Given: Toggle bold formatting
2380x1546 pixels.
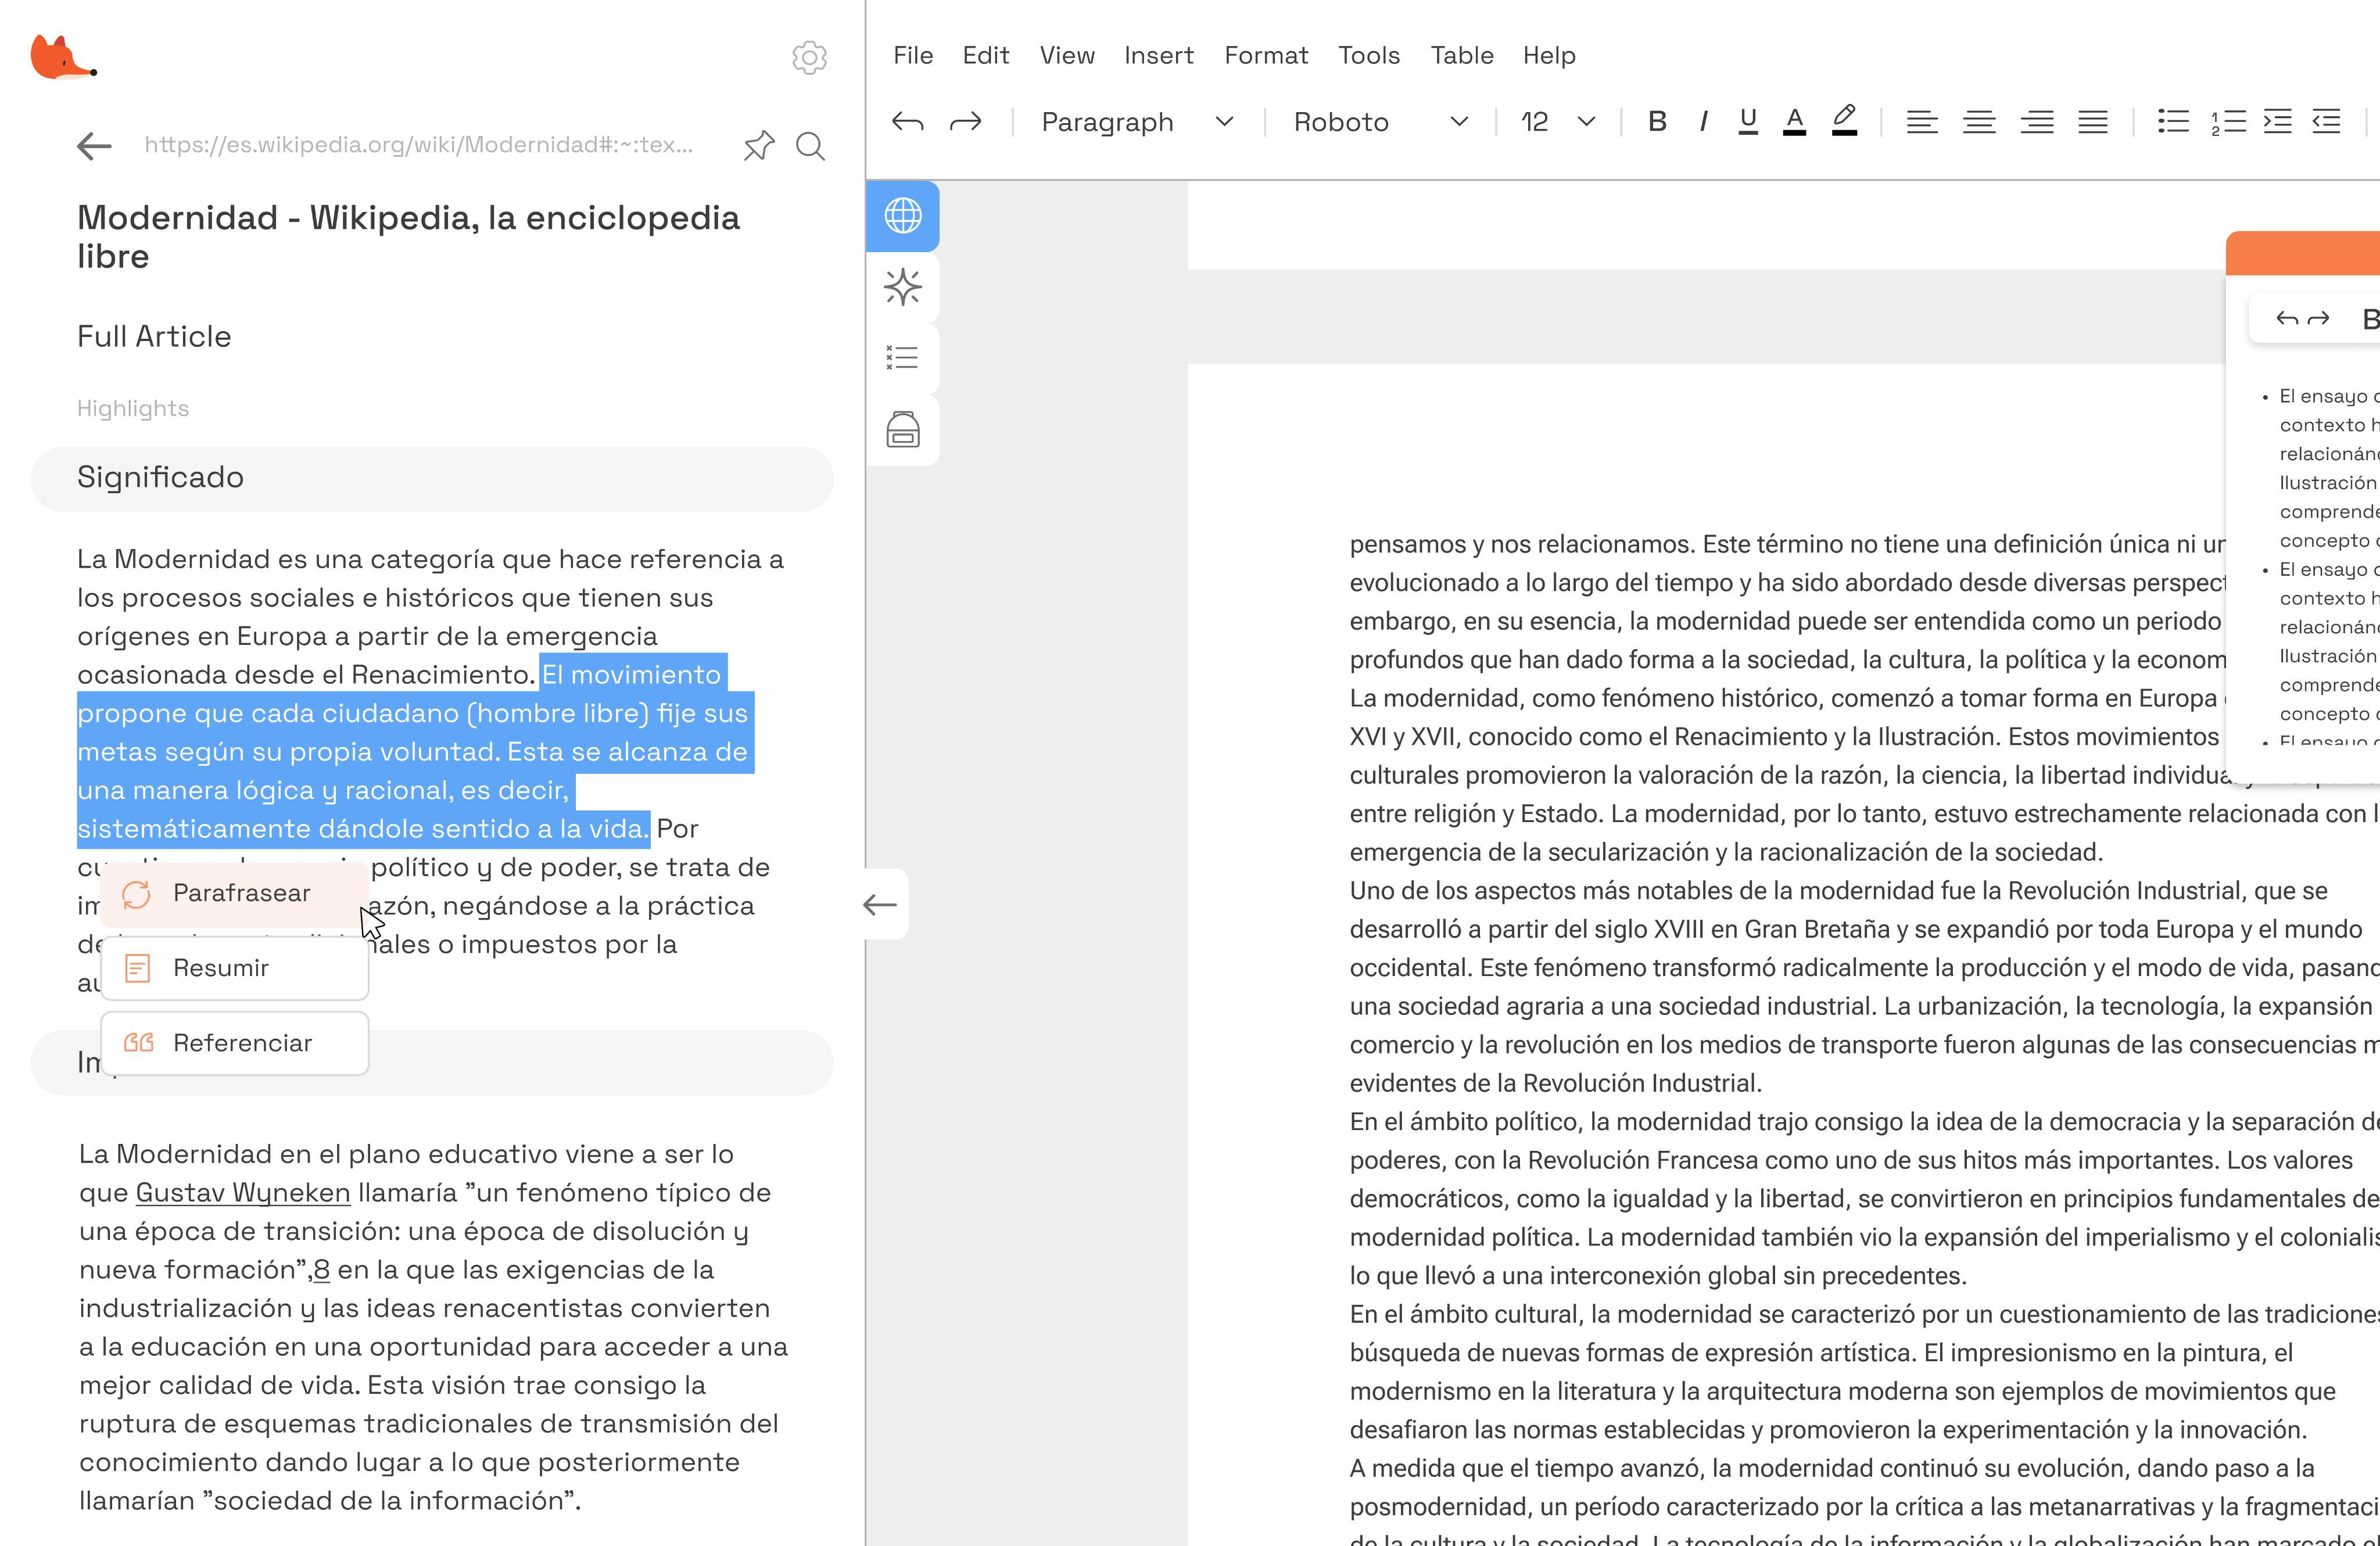Looking at the screenshot, I should (1656, 122).
